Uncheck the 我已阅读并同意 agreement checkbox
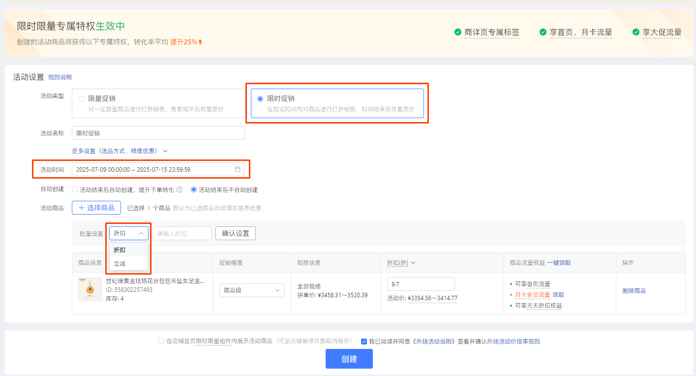 click(x=364, y=341)
